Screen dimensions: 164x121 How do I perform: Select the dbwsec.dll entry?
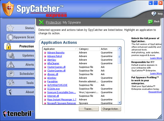pos(52,74)
